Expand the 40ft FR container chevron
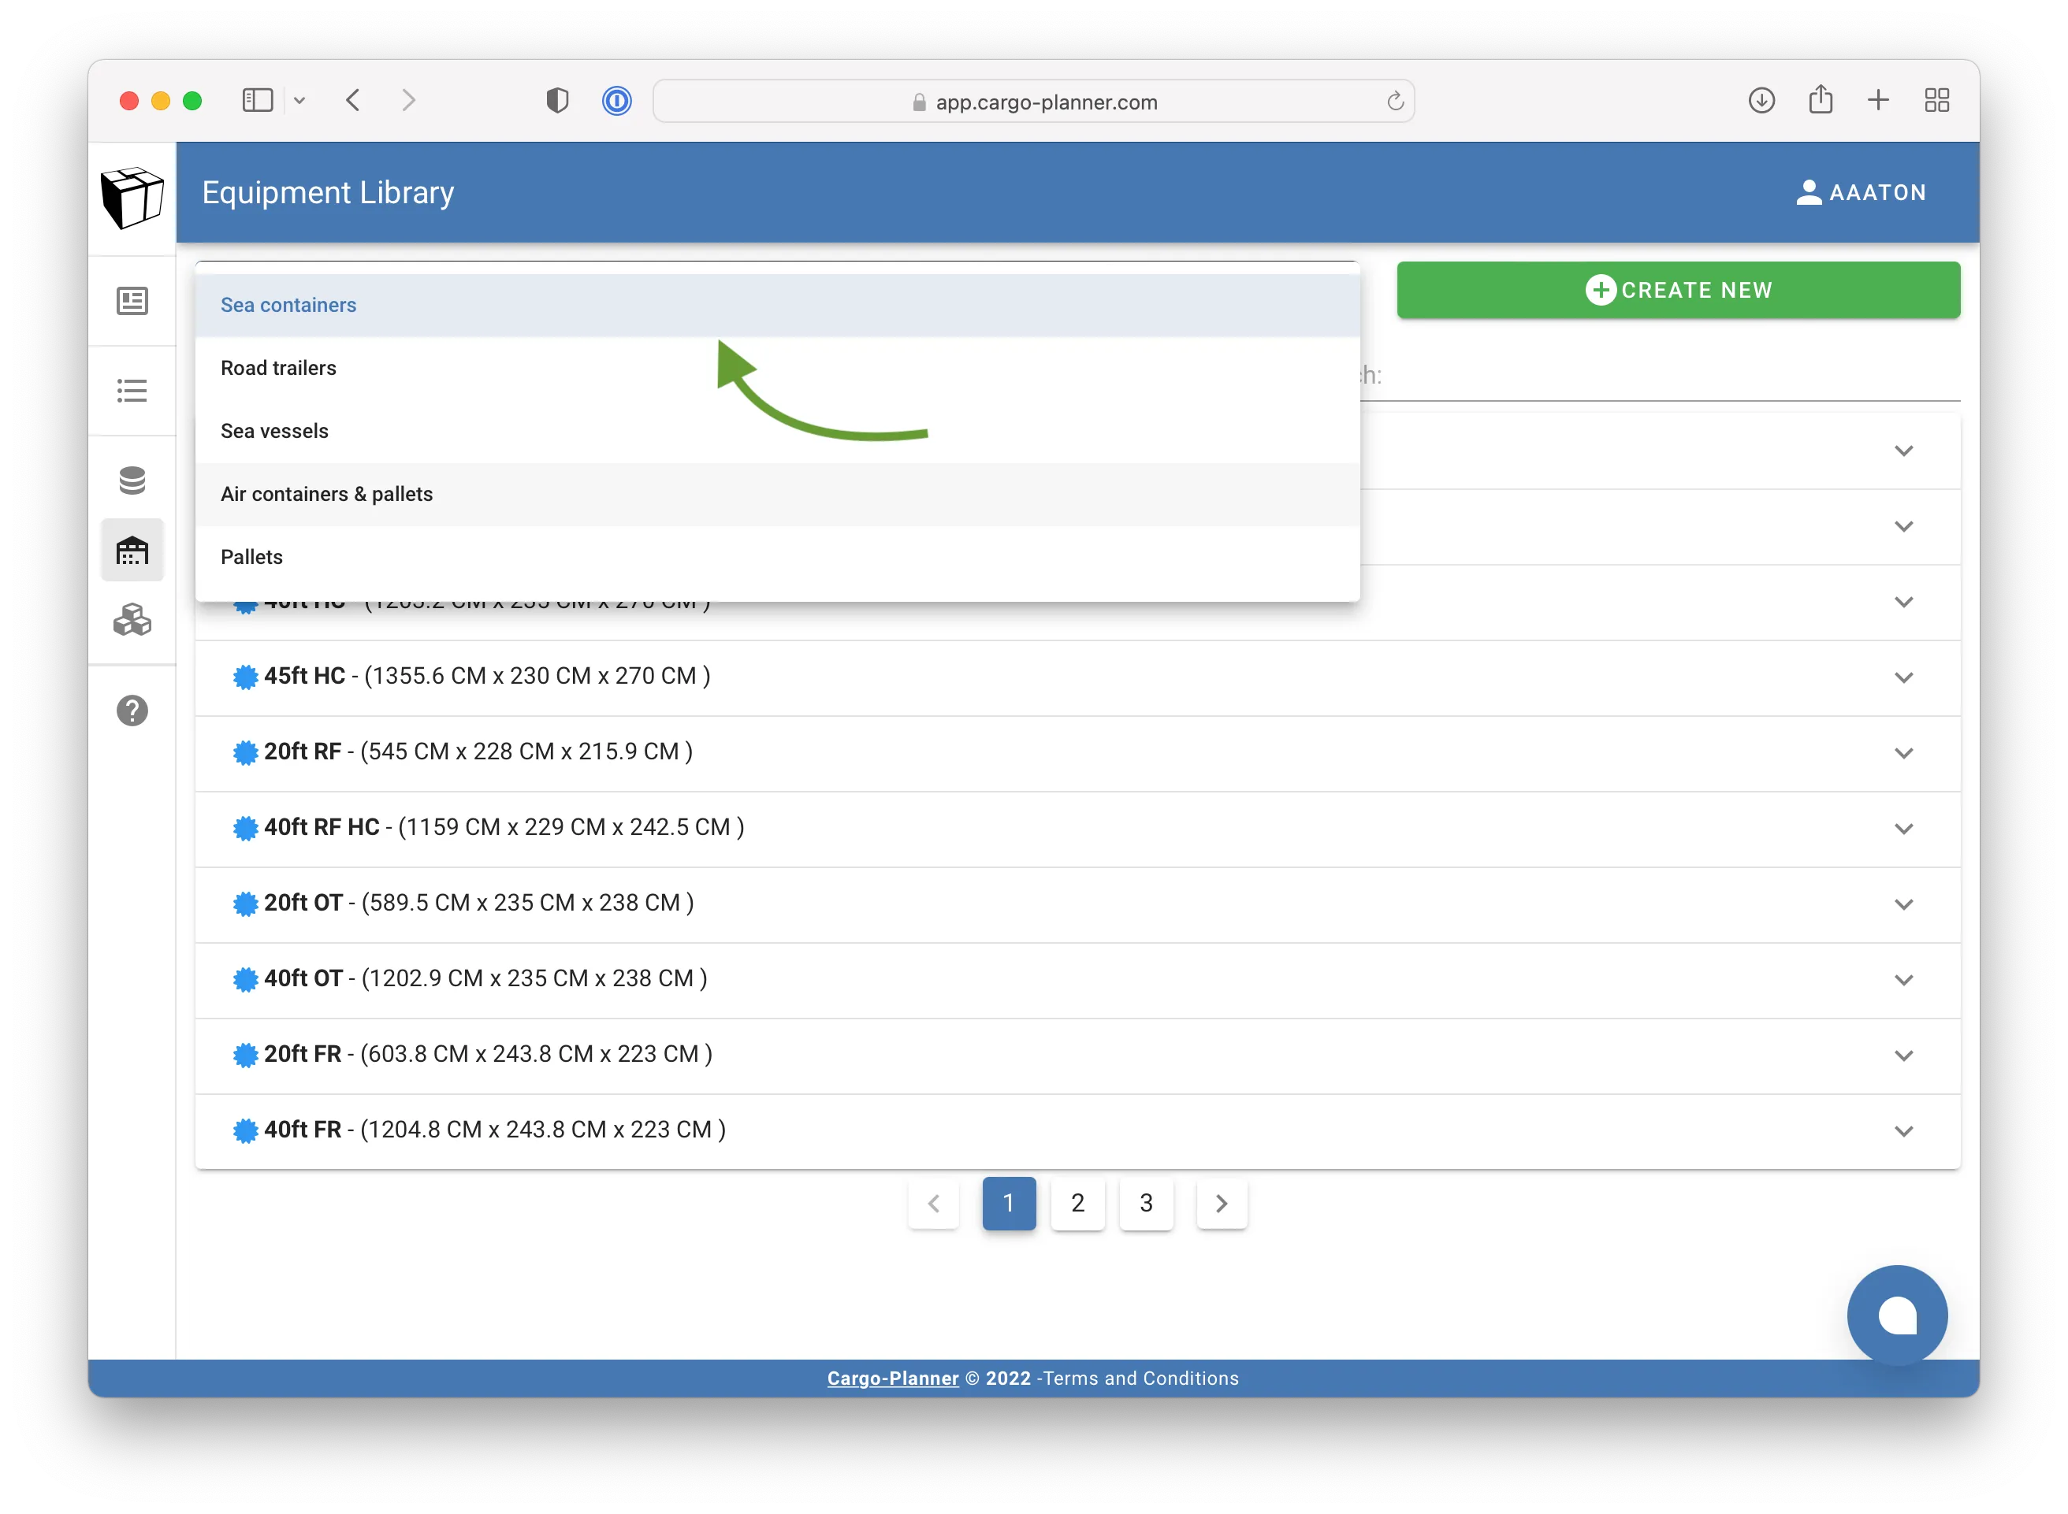This screenshot has height=1514, width=2068. [x=1903, y=1131]
